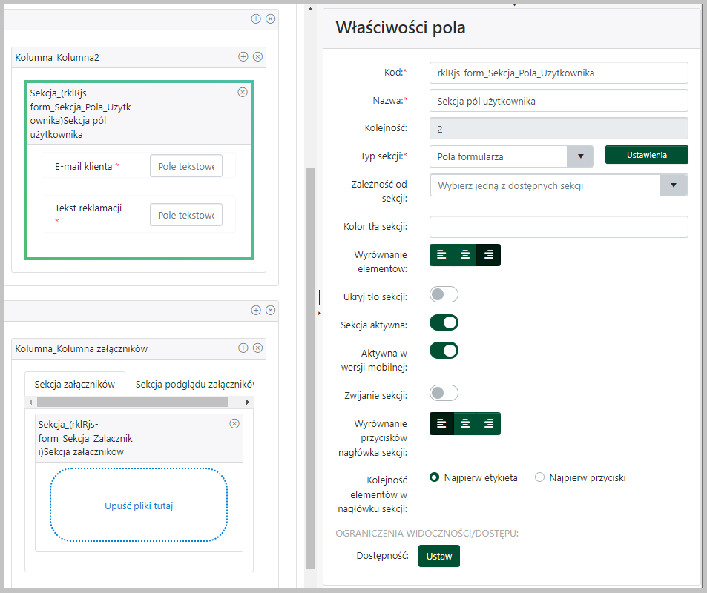Click the Kolor tła sekcji color field
707x593 pixels.
pos(558,226)
